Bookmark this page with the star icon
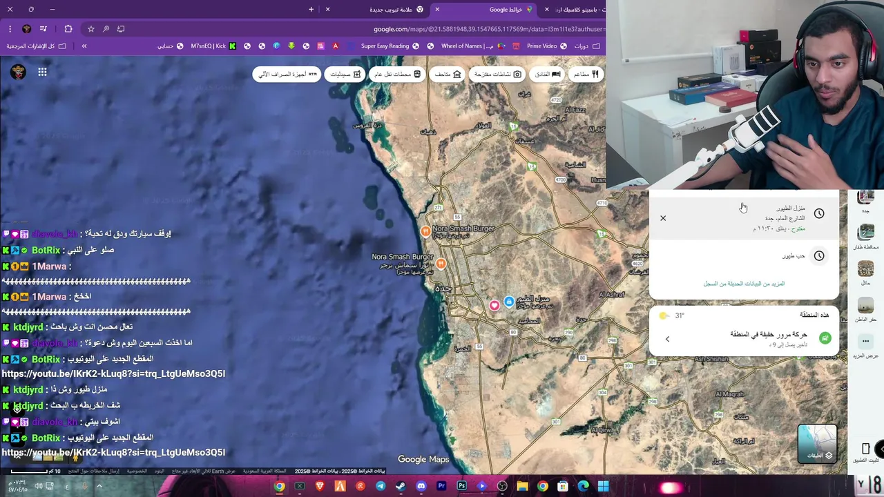This screenshot has height=497, width=884. point(90,29)
